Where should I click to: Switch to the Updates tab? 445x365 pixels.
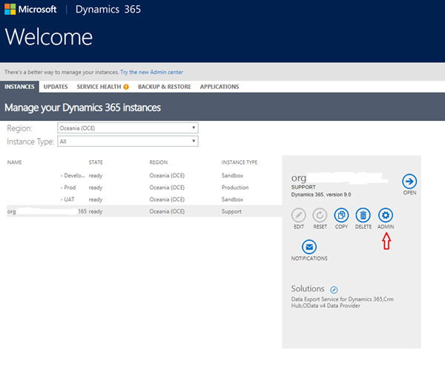(56, 87)
